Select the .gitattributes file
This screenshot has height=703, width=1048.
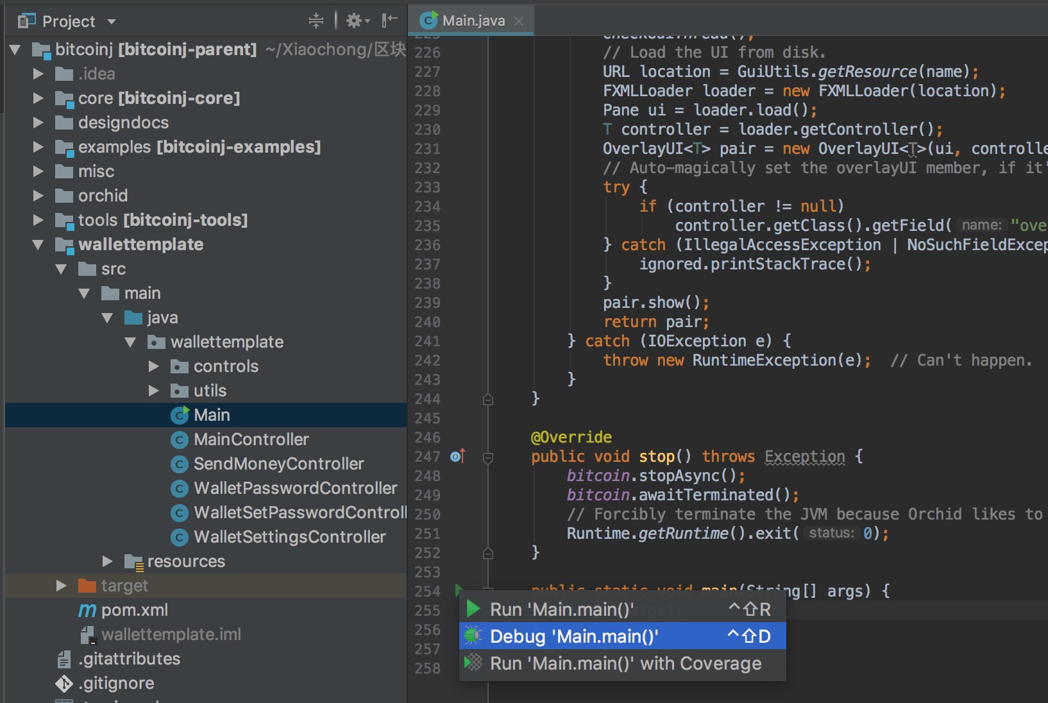129,659
